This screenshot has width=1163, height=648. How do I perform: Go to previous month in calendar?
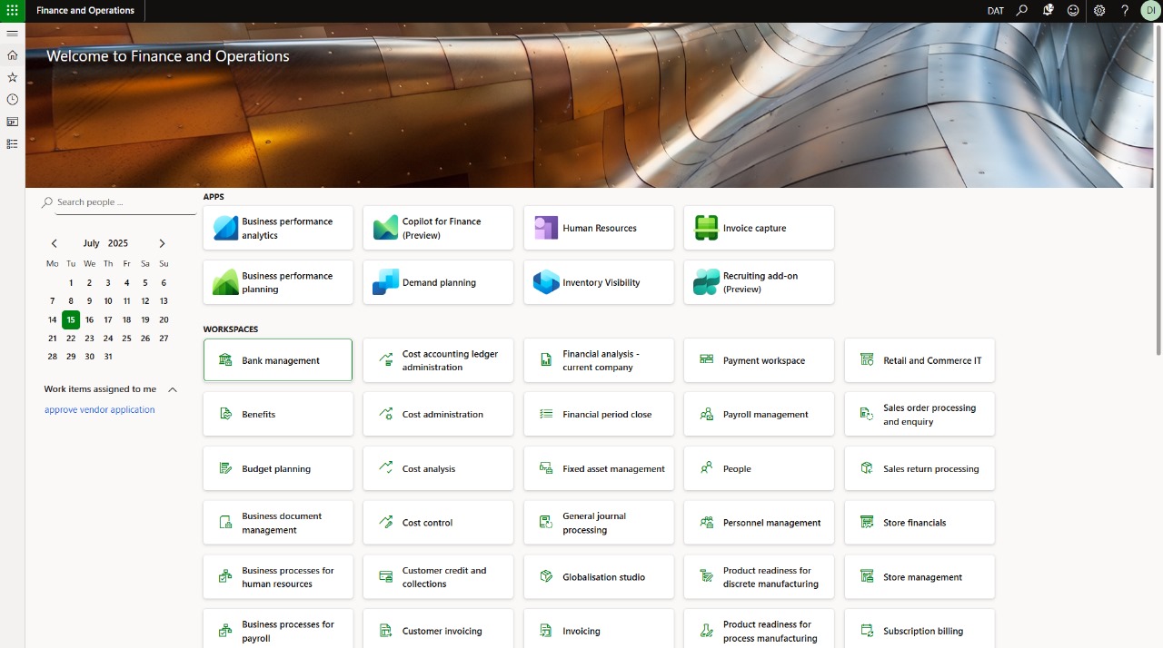55,243
